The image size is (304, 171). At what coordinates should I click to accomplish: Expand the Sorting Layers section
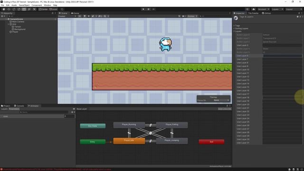[x=241, y=28]
